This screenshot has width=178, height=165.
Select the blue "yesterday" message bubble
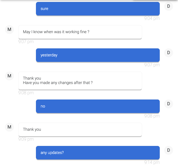98,55
